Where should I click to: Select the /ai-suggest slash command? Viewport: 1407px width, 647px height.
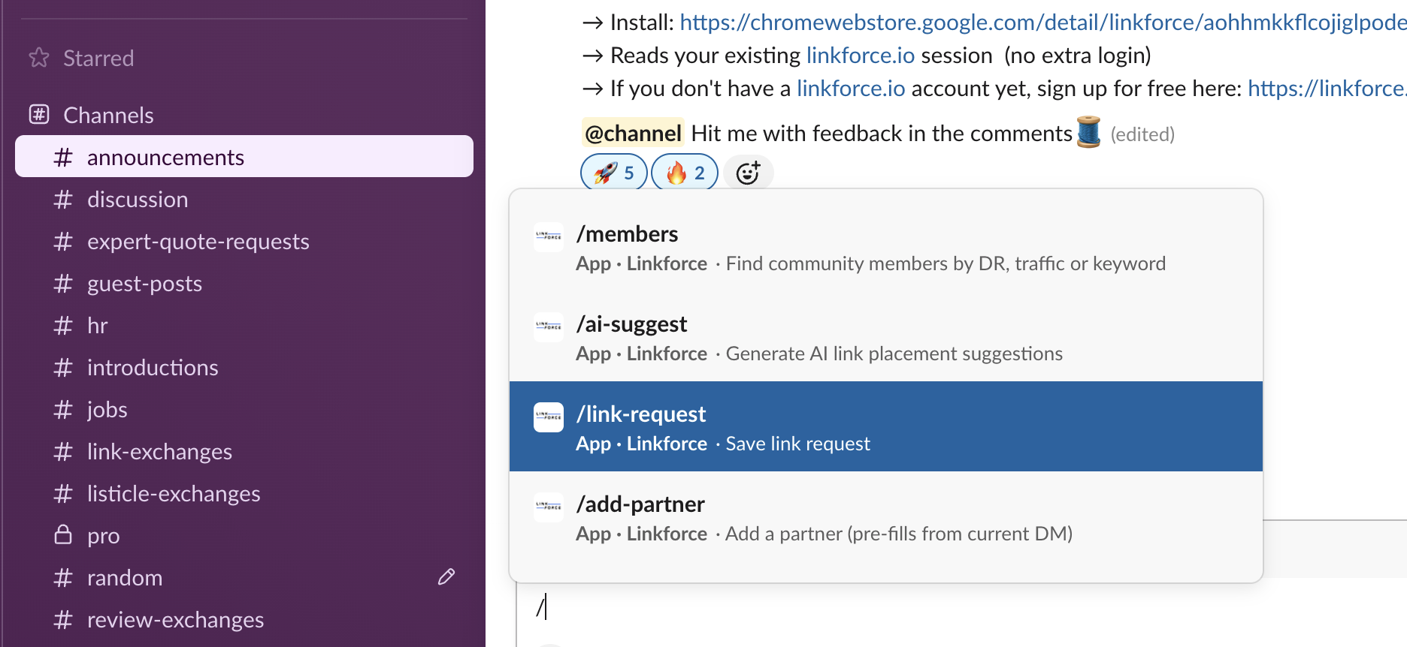[886, 336]
